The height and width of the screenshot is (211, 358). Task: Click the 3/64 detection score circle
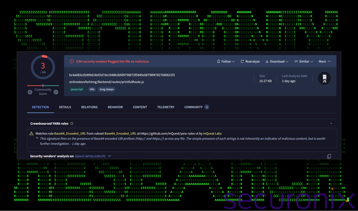coord(43,68)
